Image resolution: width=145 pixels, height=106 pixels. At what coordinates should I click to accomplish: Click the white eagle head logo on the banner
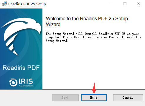pos(21,37)
